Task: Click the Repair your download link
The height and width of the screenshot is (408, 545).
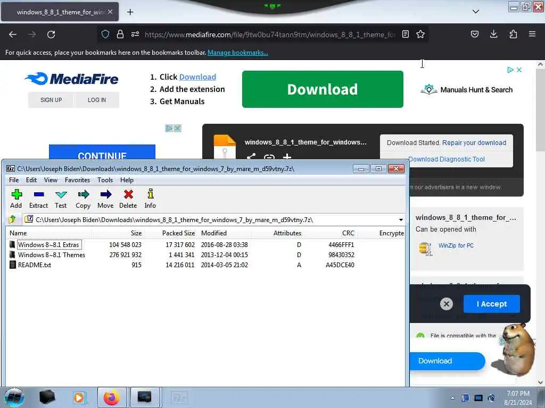Action: click(474, 142)
